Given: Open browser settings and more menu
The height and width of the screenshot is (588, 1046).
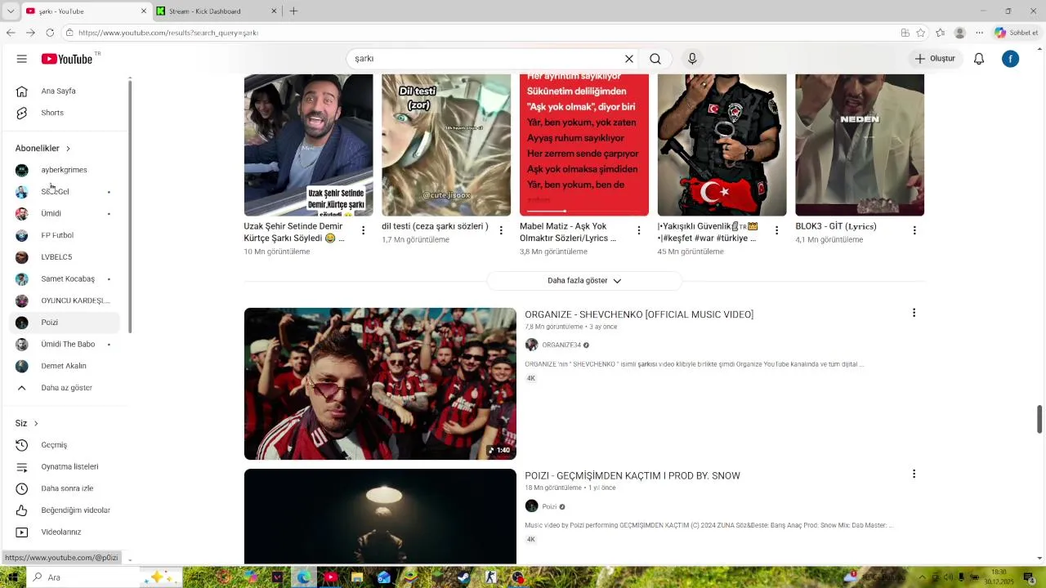Looking at the screenshot, I should [980, 33].
